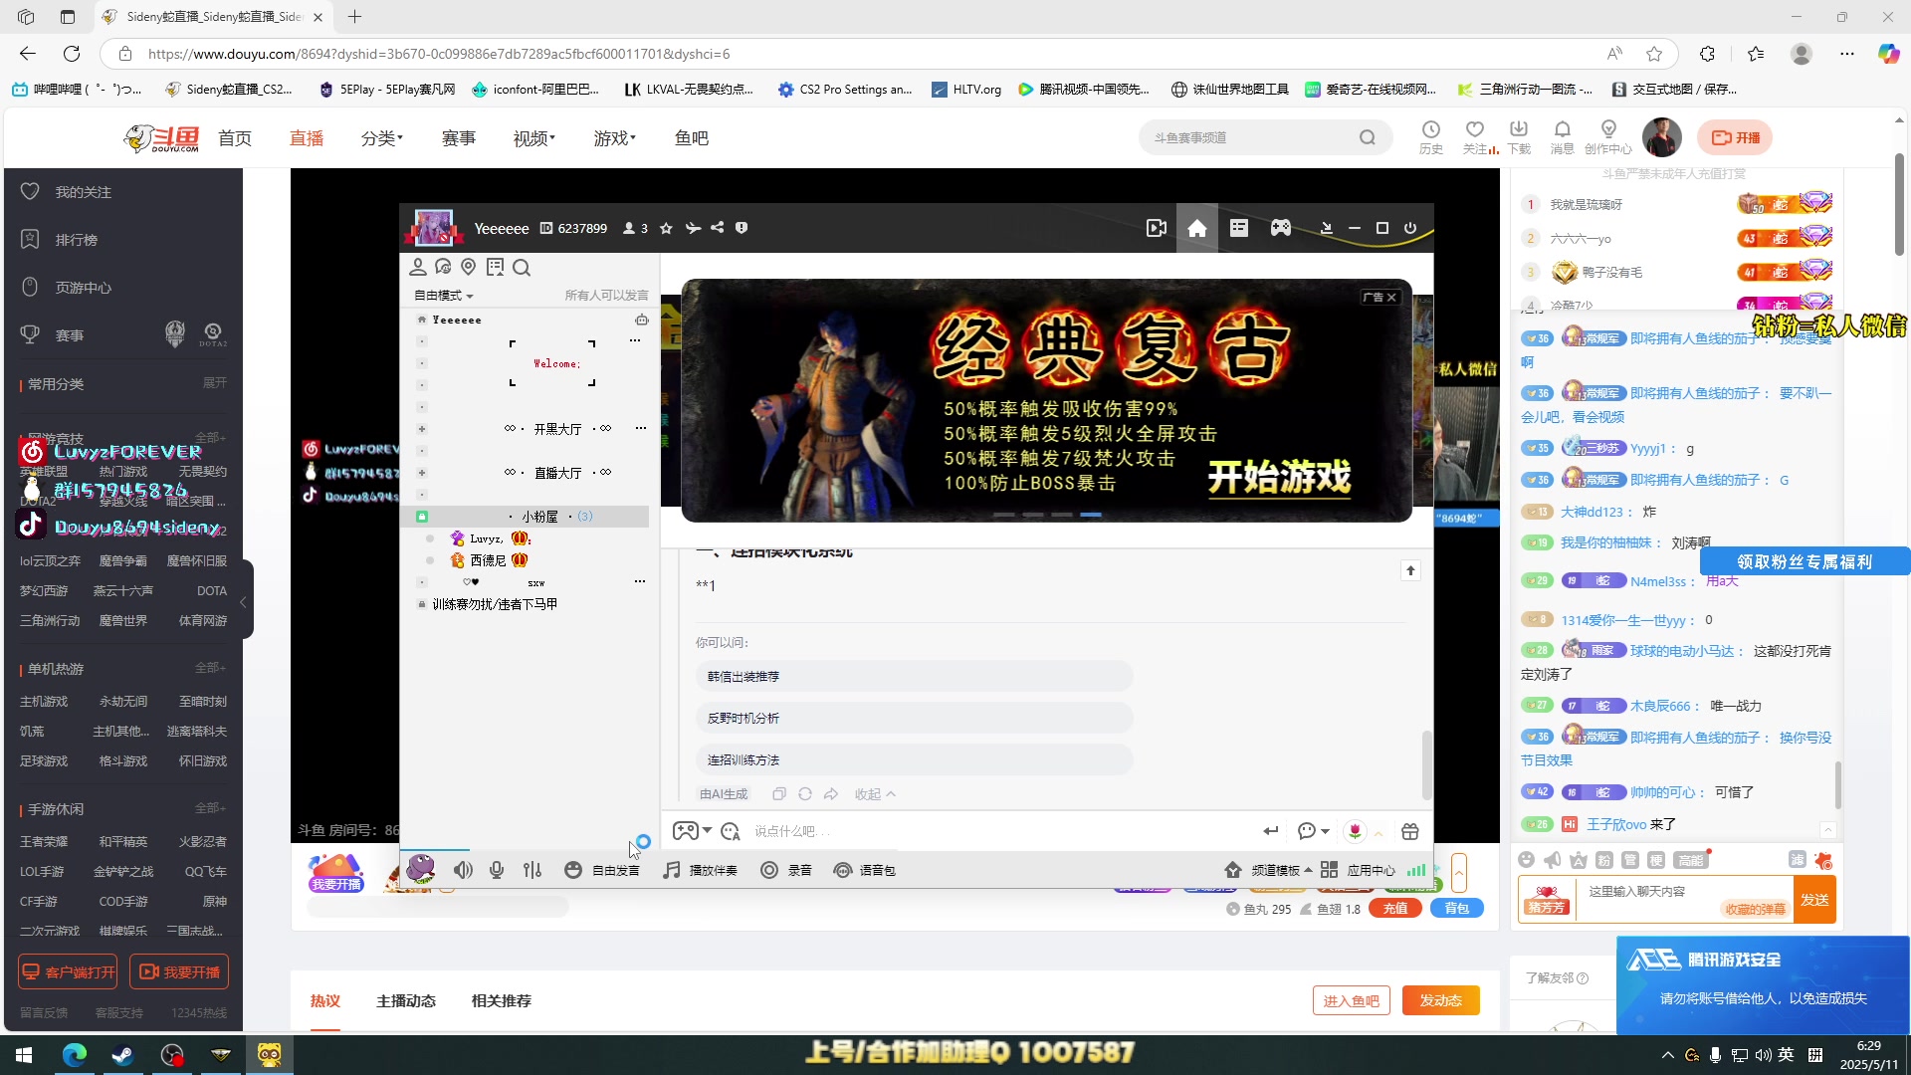
Task: Click the search magnifier in Douyu search bar
Action: (1368, 137)
